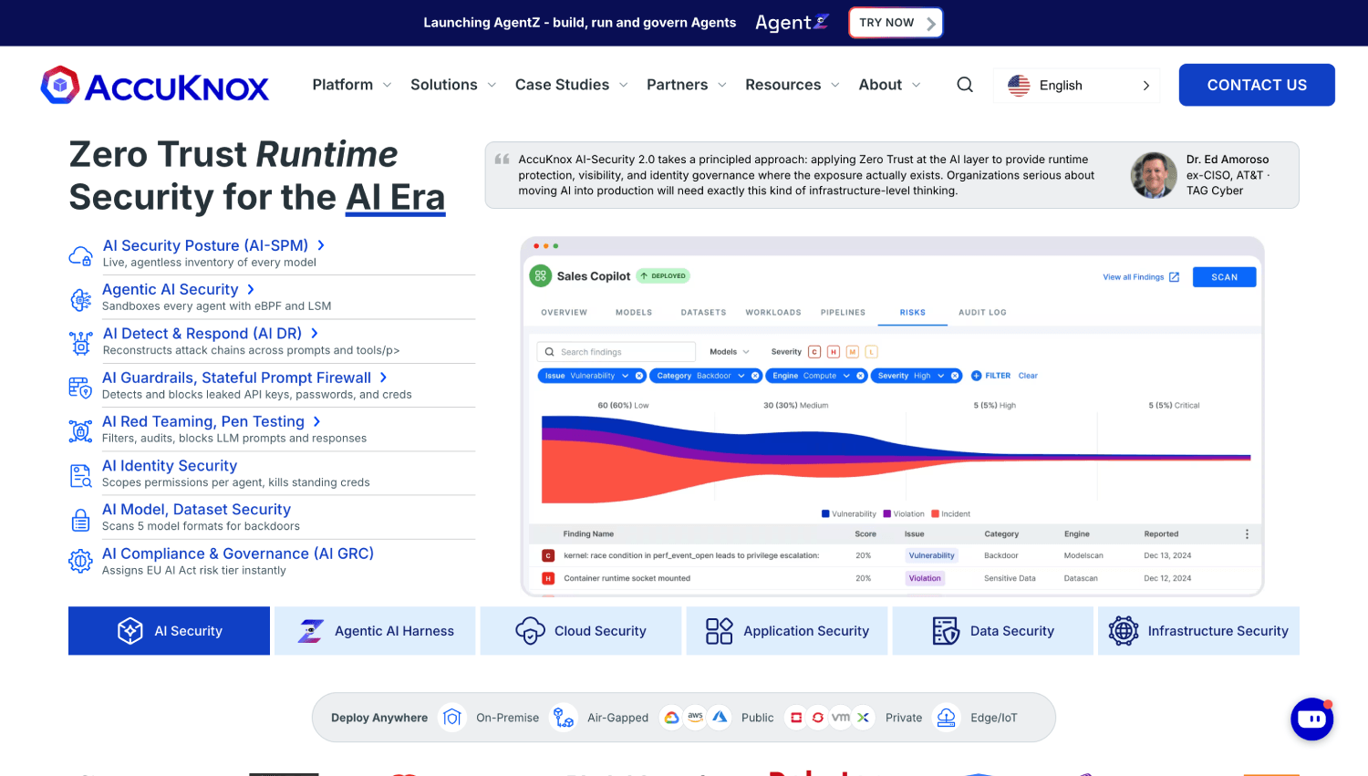Viewport: 1368px width, 776px height.
Task: Click the AccuKnox logo
Action: pyautogui.click(x=155, y=85)
